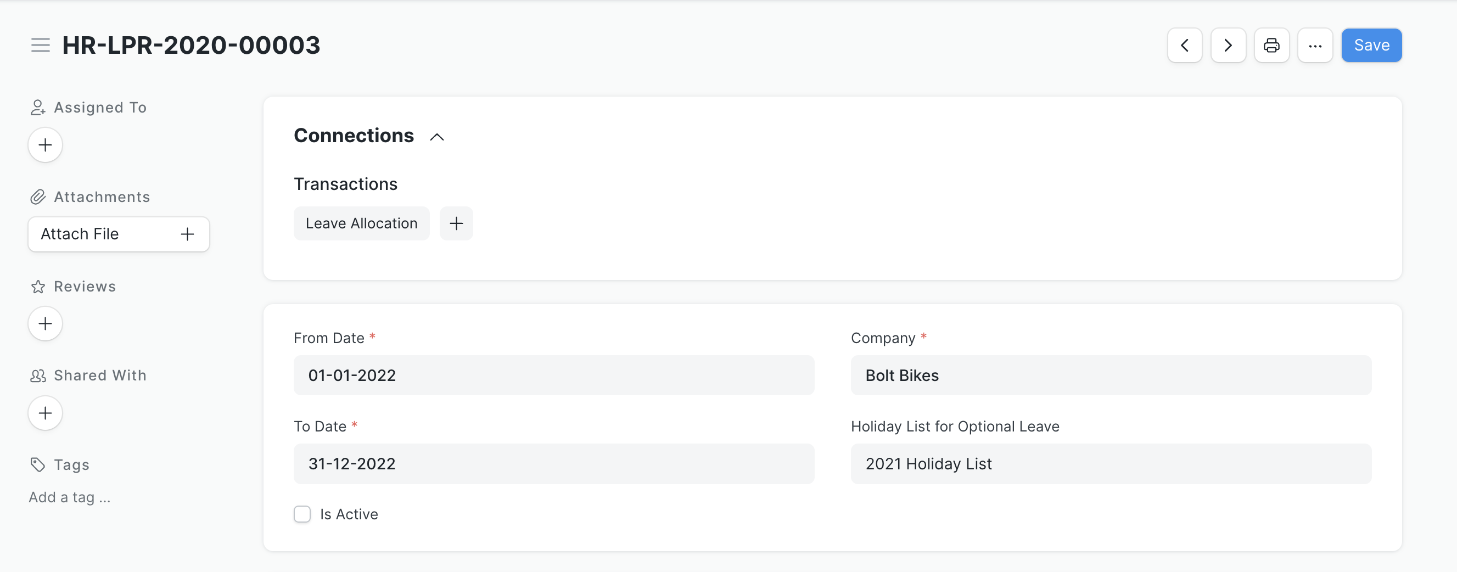1457x572 pixels.
Task: Click the To Date input field
Action: 554,464
